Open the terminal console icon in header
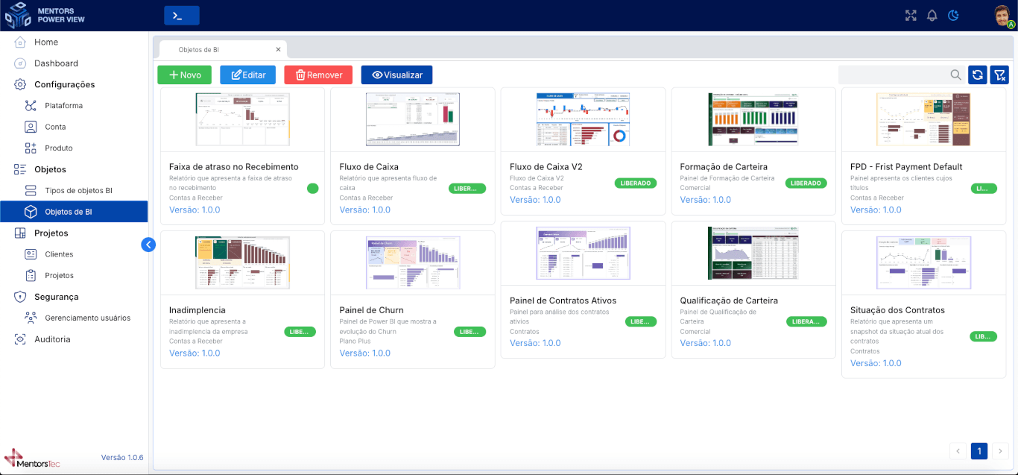 click(181, 16)
